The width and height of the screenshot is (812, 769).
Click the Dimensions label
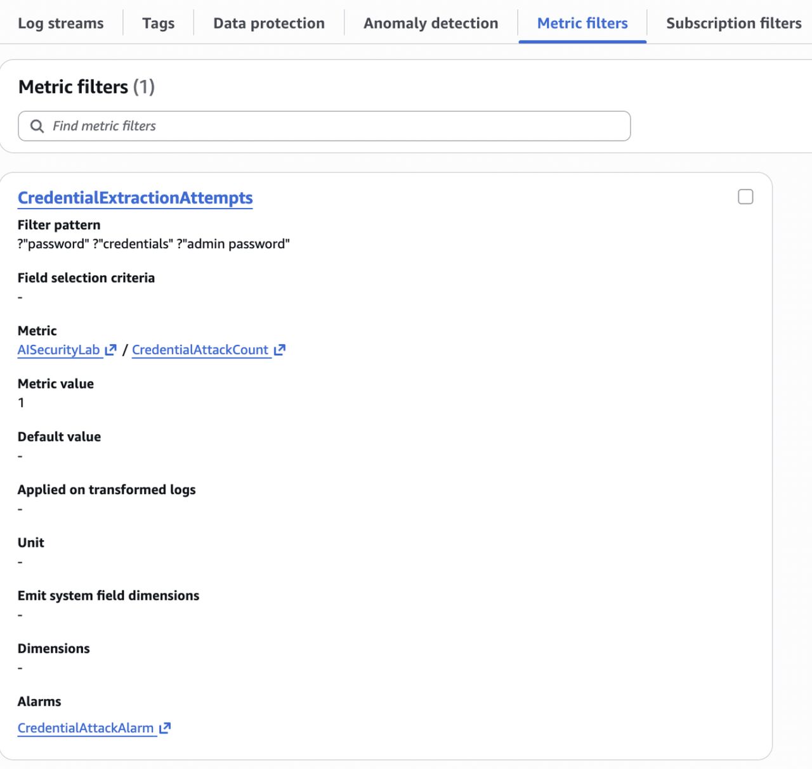tap(54, 649)
